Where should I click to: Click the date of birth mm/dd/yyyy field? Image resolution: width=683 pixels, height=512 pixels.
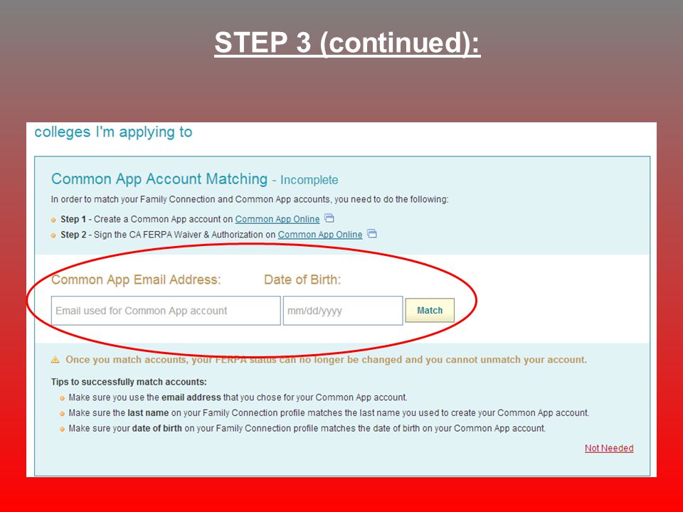(x=343, y=311)
